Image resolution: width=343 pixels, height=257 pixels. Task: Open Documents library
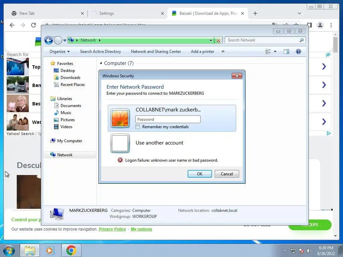coord(71,106)
